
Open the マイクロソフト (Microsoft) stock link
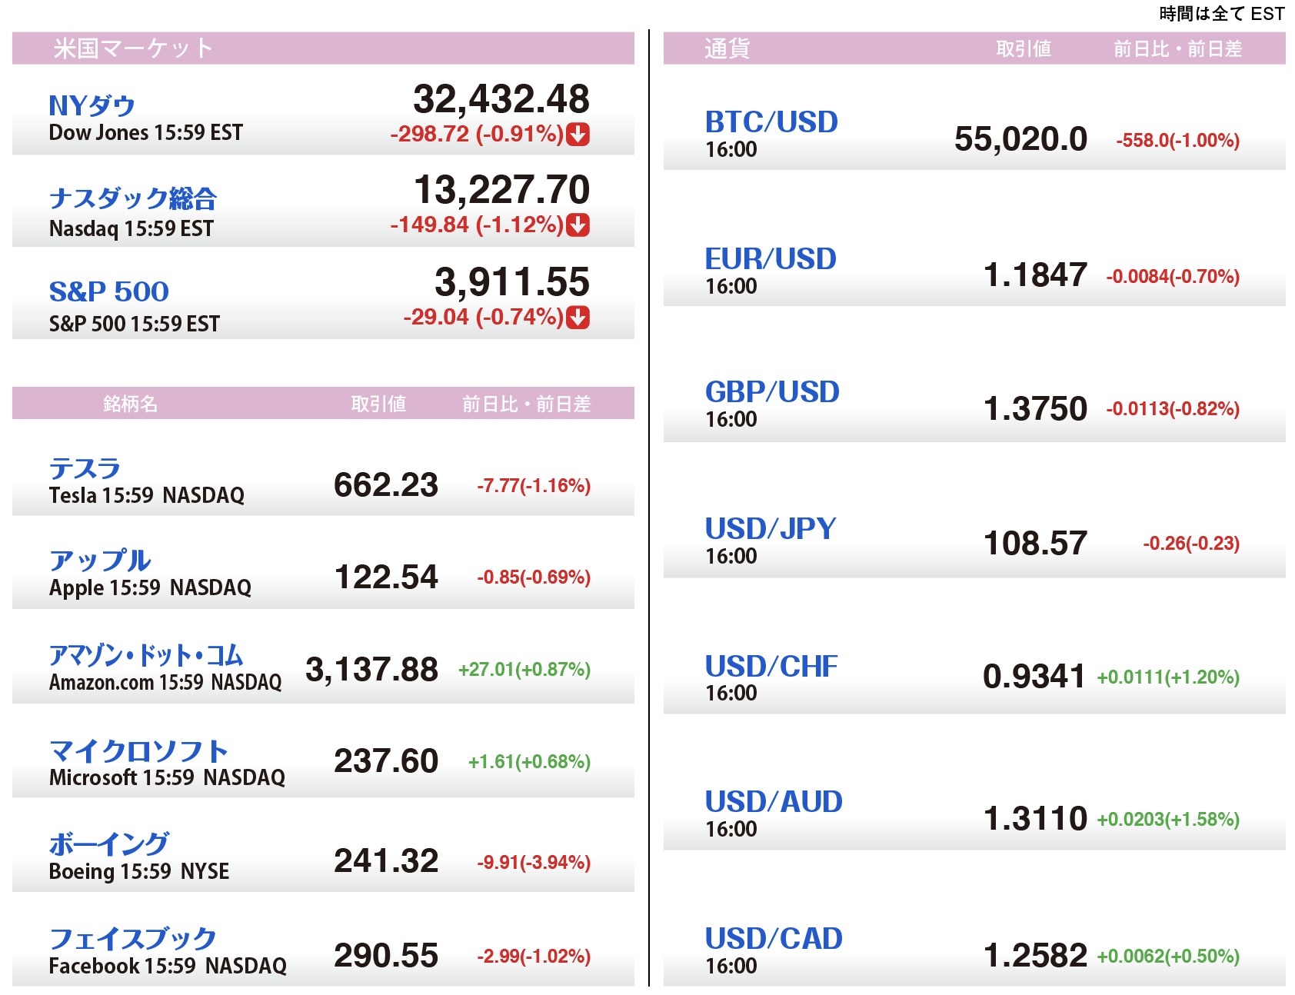click(x=138, y=750)
